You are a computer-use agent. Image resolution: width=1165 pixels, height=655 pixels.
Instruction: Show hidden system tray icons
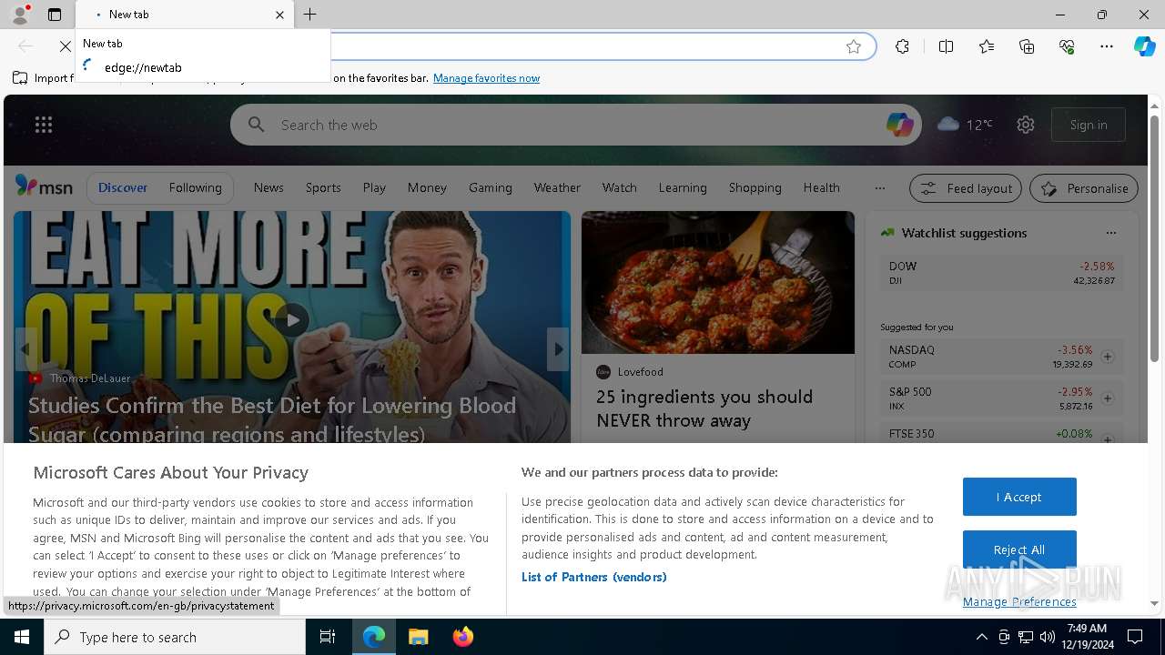point(981,637)
